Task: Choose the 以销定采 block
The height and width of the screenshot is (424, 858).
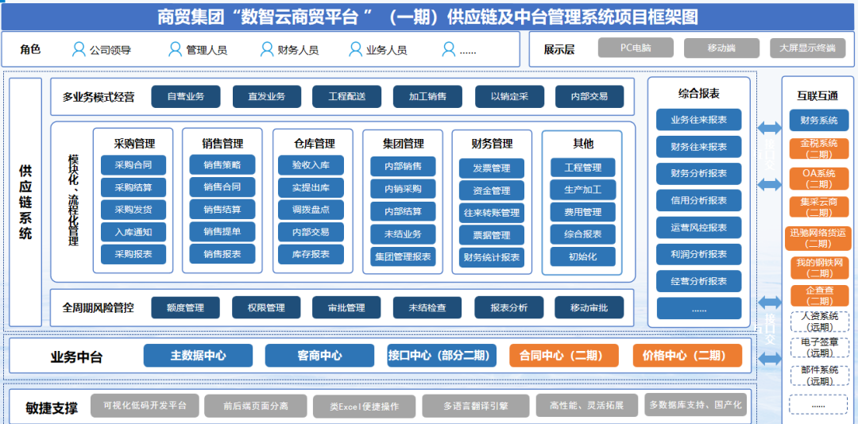Action: [x=509, y=96]
